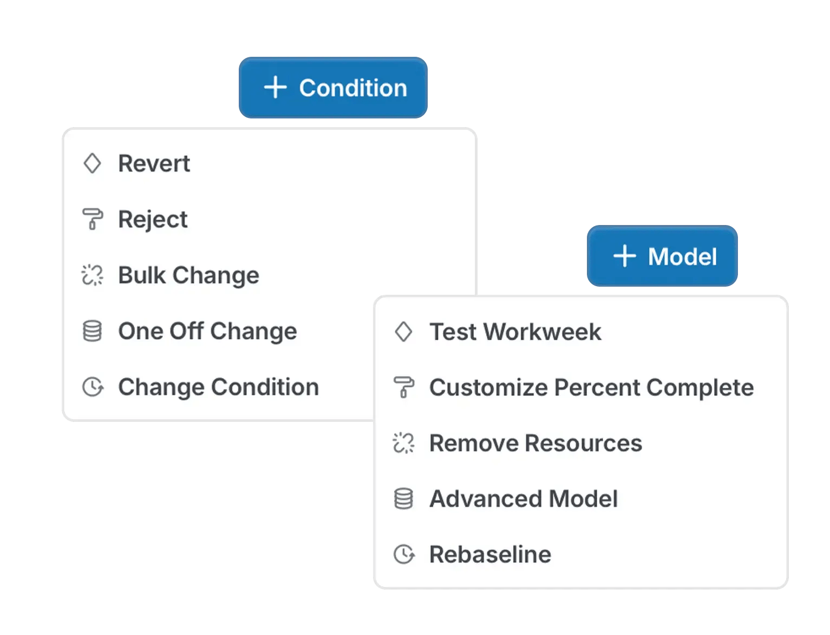830x635 pixels.
Task: Select the paint roller icon next to Reject
Action: [x=93, y=220]
